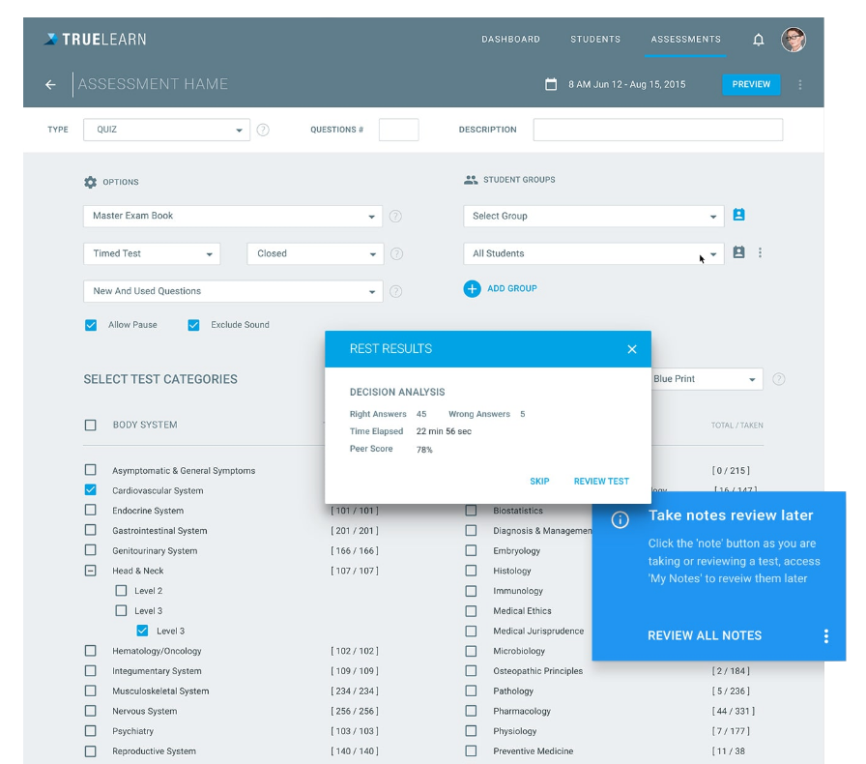Click Review Test in the results dialog
866x764 pixels.
tap(601, 482)
